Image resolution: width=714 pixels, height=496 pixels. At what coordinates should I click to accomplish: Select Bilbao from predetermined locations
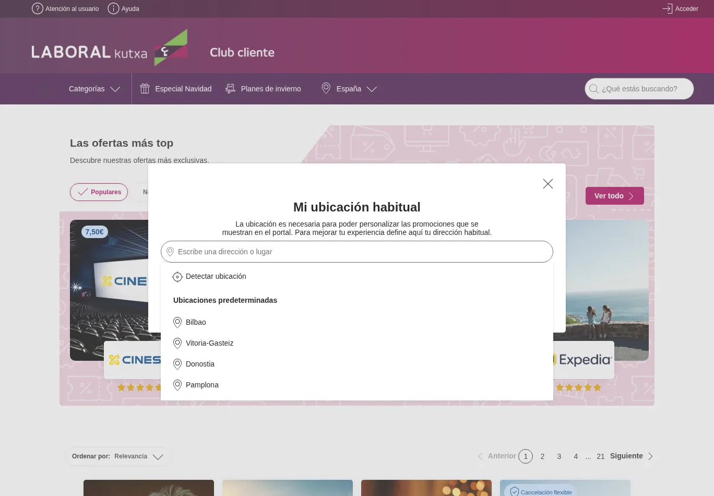pos(196,322)
